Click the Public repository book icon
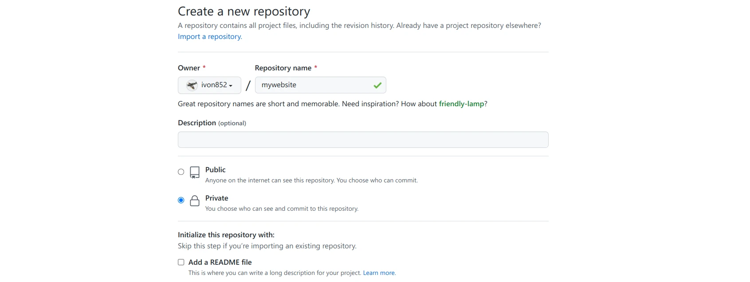 tap(195, 172)
